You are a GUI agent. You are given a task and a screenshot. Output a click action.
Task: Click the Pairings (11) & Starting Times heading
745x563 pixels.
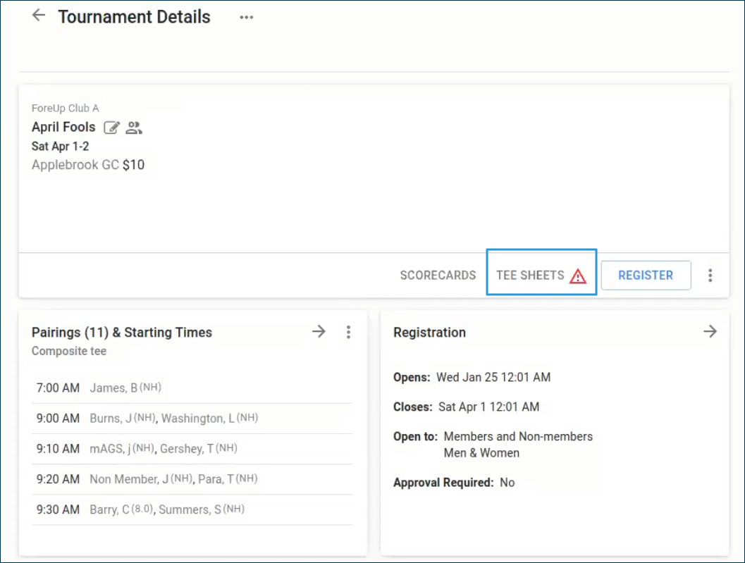coord(122,333)
